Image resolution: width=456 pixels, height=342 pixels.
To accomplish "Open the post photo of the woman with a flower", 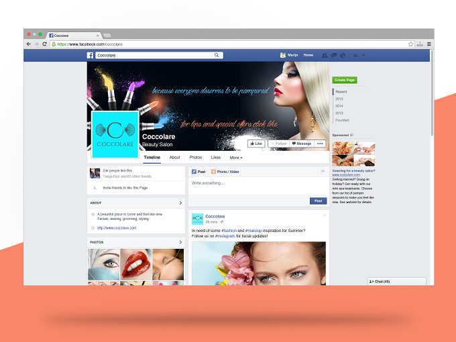I will [x=259, y=264].
